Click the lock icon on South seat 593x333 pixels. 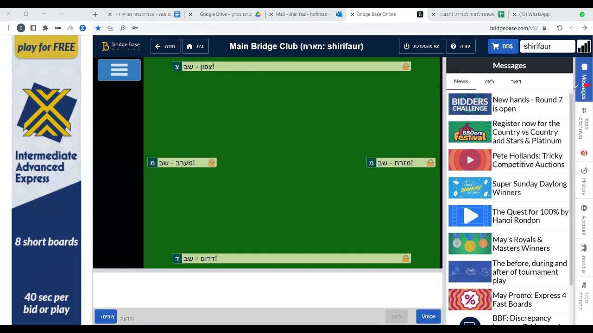point(406,259)
